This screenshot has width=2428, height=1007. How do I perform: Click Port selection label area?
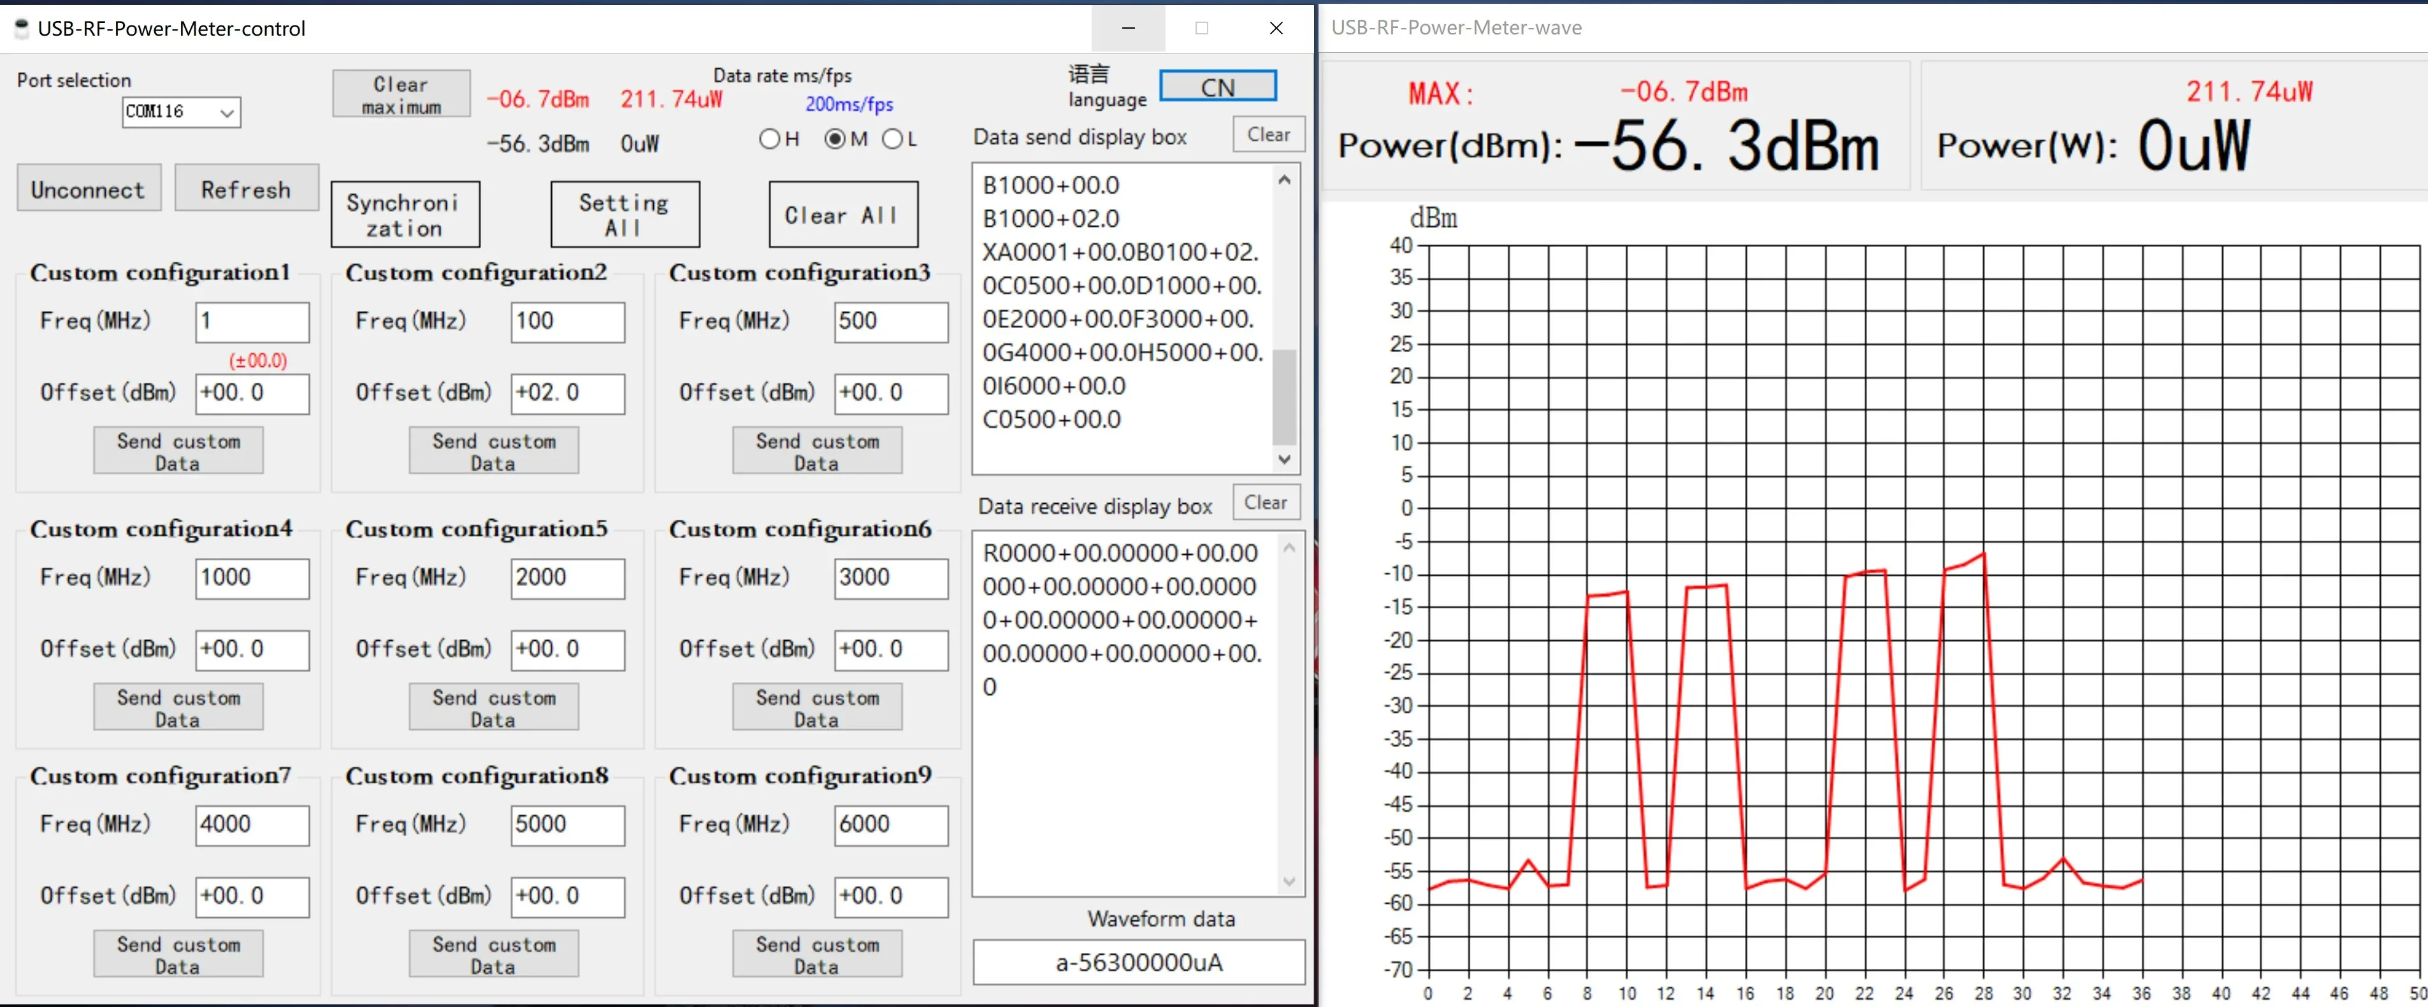pyautogui.click(x=71, y=77)
